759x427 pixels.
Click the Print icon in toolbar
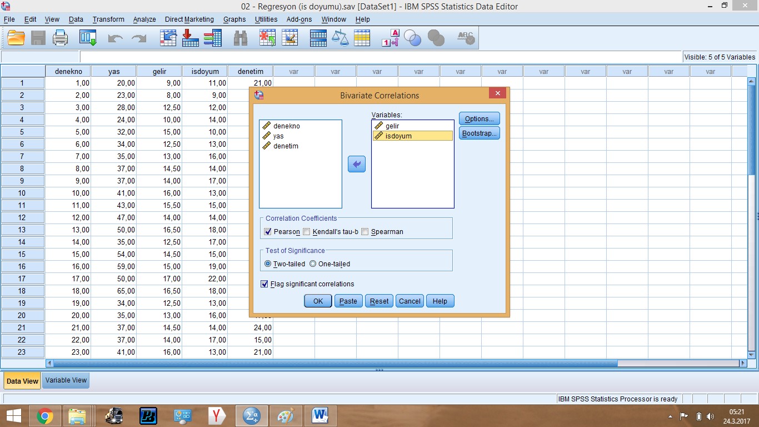click(x=60, y=38)
